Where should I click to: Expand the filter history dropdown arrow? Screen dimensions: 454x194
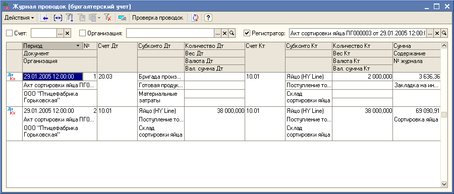coord(99,18)
